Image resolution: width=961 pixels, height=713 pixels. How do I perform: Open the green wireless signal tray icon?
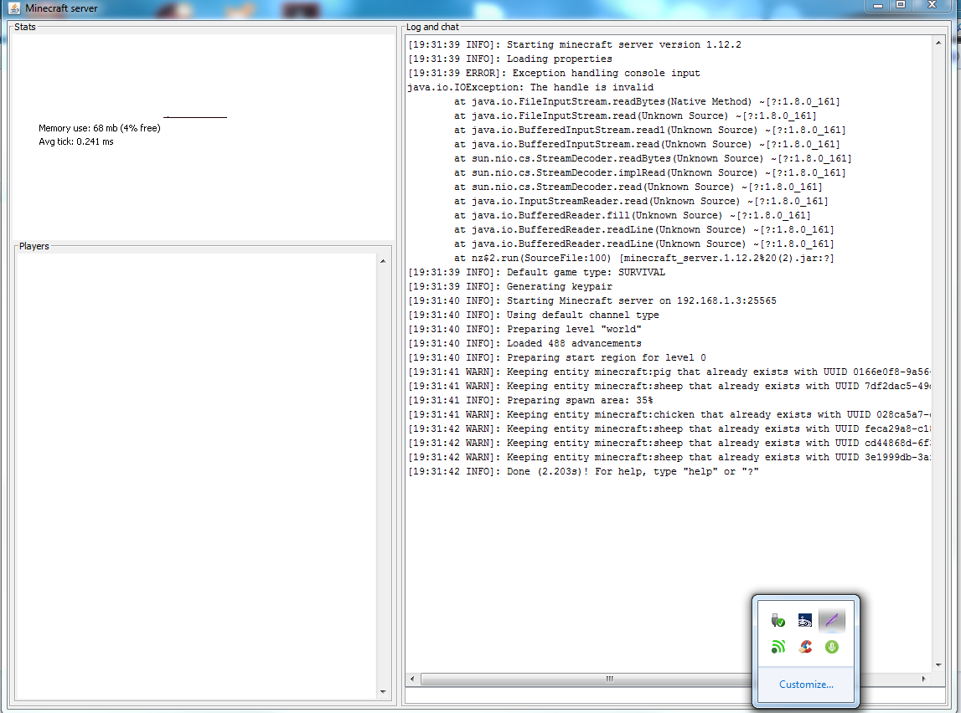coord(778,647)
